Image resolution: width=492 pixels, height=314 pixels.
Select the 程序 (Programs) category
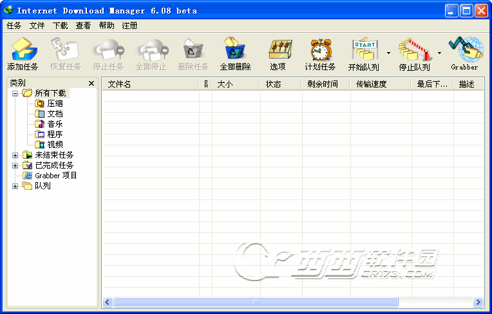tap(55, 134)
